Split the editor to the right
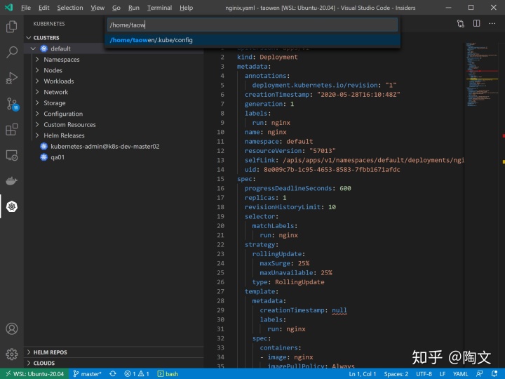This screenshot has height=379, width=505. (476, 24)
